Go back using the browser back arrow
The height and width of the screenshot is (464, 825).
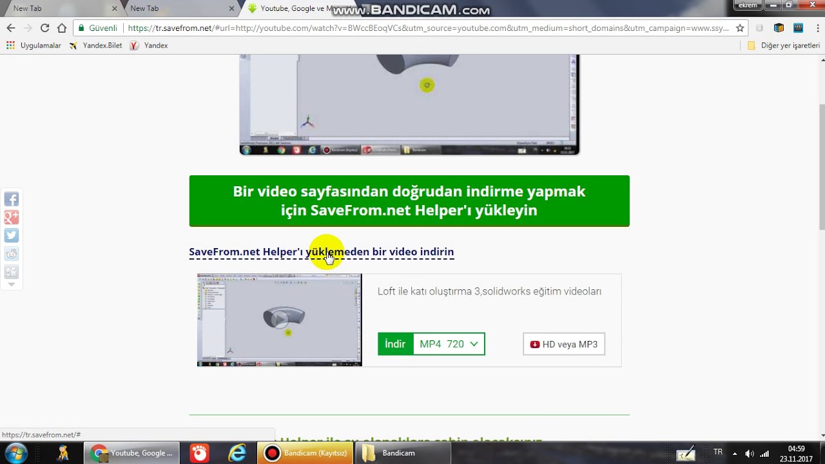tap(10, 28)
